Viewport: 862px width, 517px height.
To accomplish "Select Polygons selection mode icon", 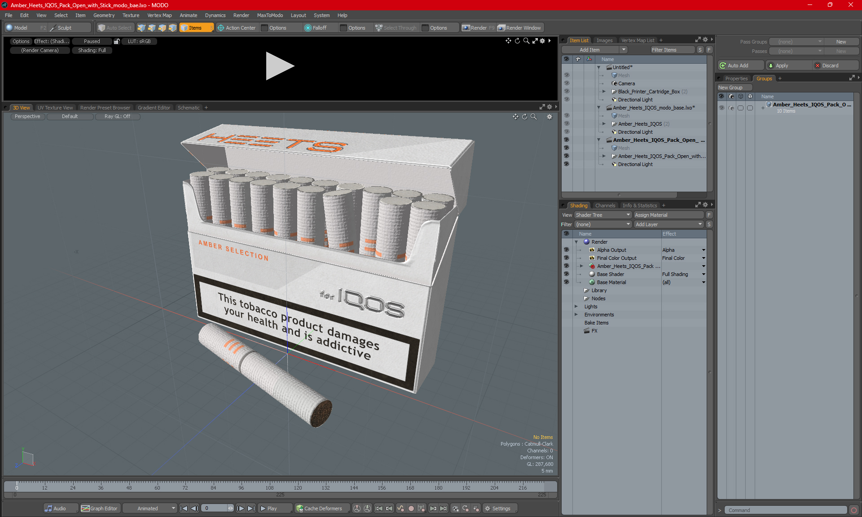I will (x=162, y=28).
